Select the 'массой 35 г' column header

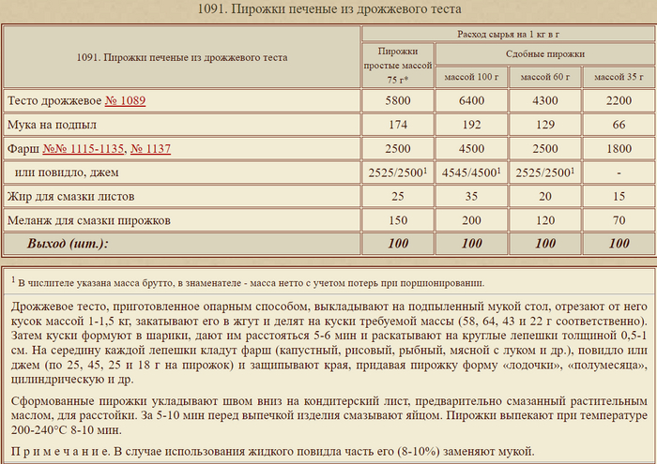pos(619,77)
